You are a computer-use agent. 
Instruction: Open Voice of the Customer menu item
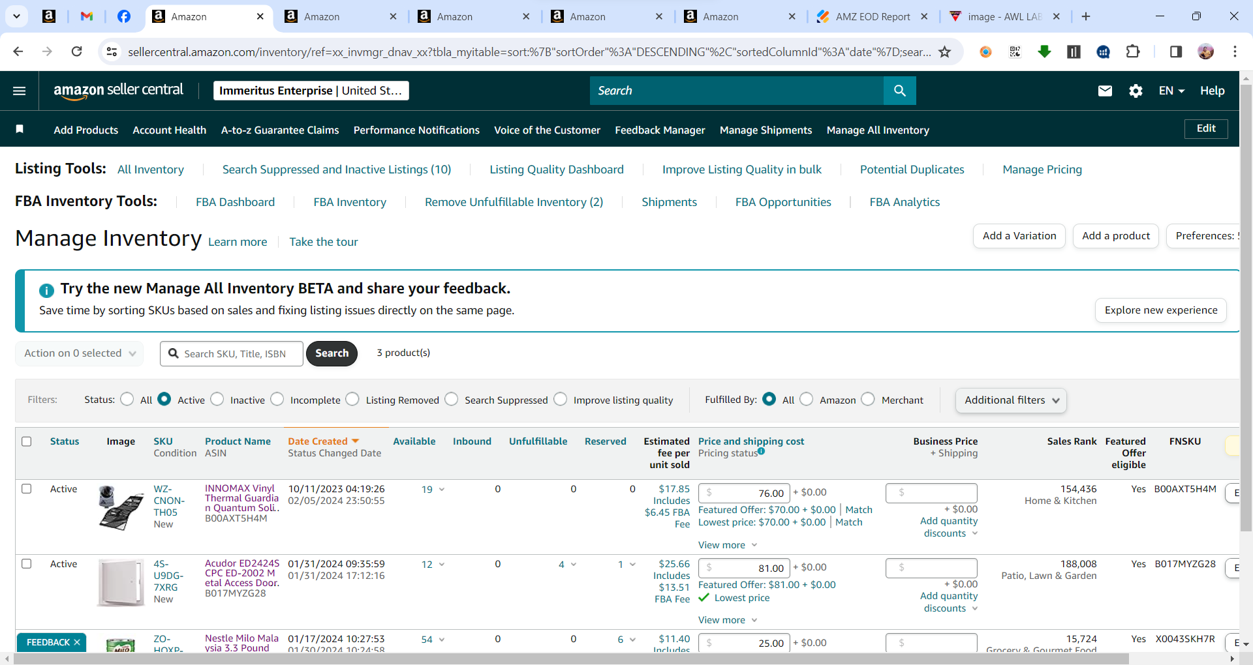(x=547, y=130)
